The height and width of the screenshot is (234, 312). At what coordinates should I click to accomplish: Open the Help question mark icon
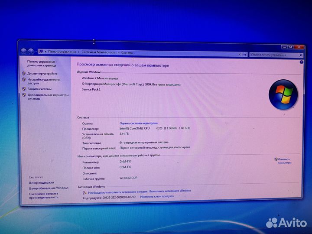click(301, 62)
